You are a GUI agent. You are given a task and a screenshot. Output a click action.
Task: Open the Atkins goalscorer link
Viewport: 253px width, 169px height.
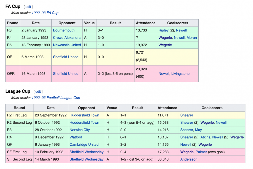coord(205,137)
